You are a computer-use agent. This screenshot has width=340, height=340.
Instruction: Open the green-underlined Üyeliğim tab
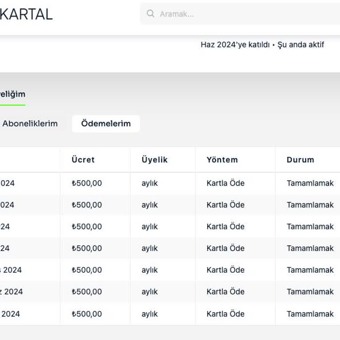click(12, 94)
